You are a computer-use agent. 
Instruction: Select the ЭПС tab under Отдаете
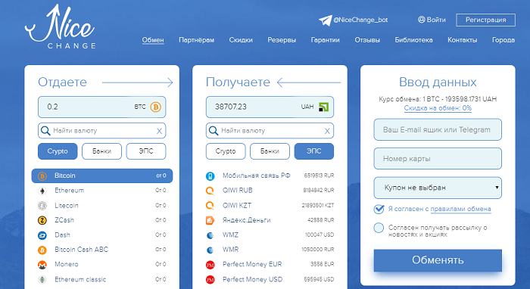(146, 151)
